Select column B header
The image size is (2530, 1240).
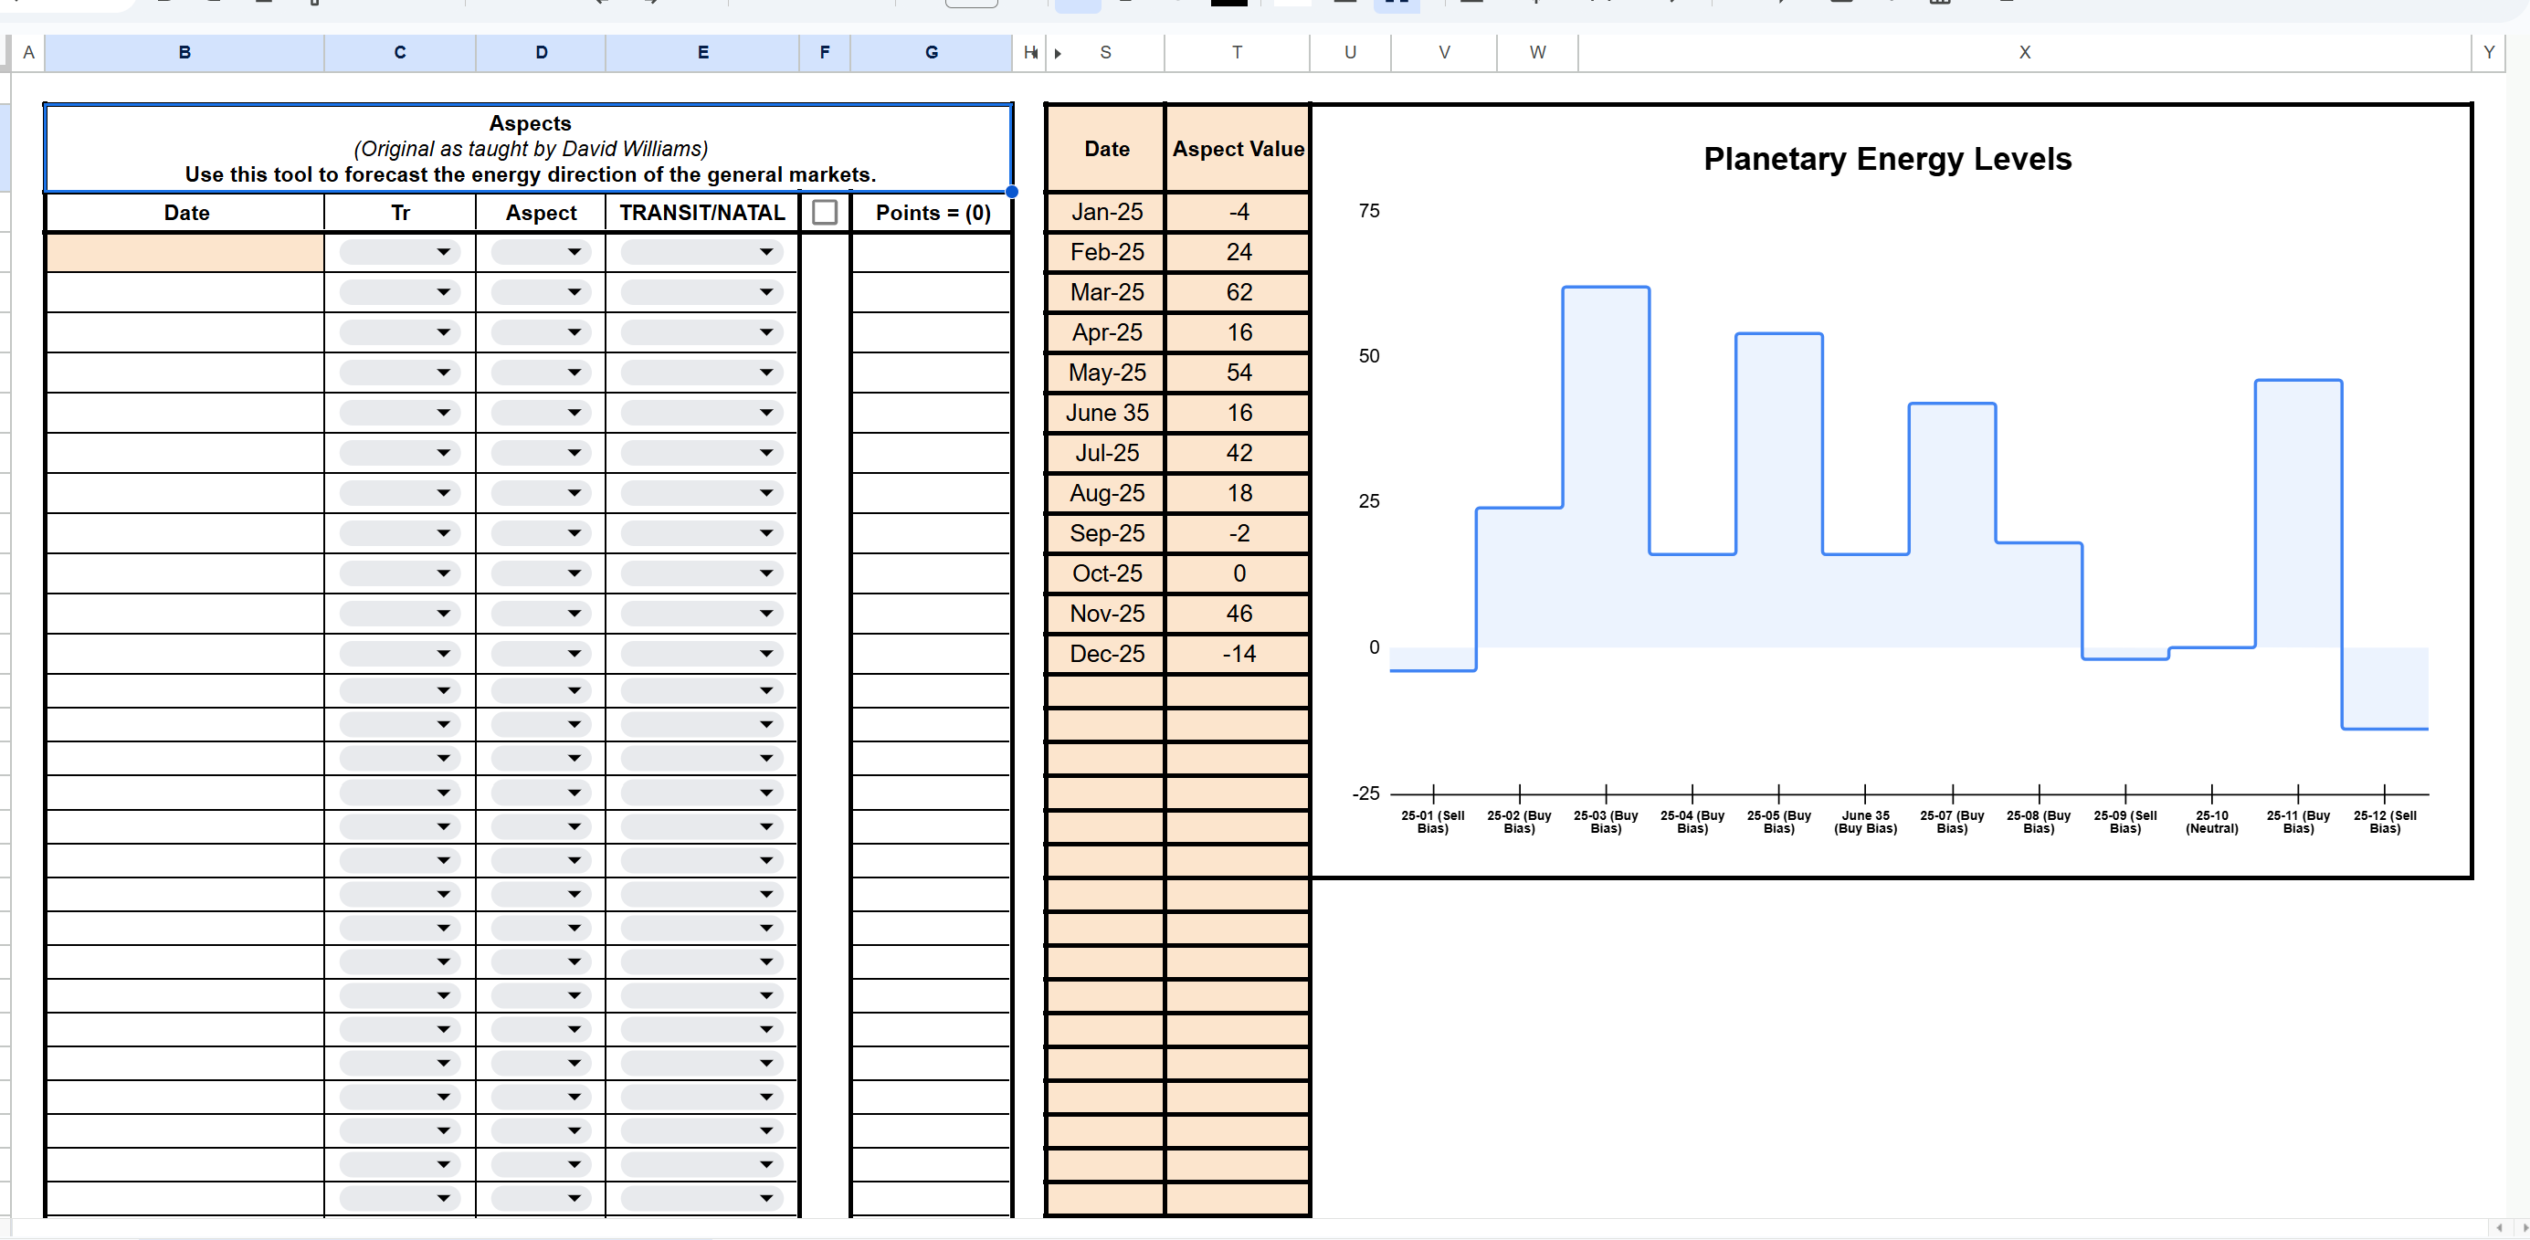[184, 53]
